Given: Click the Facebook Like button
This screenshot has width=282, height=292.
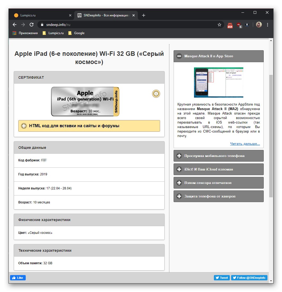Looking at the screenshot, I should tap(18, 278).
